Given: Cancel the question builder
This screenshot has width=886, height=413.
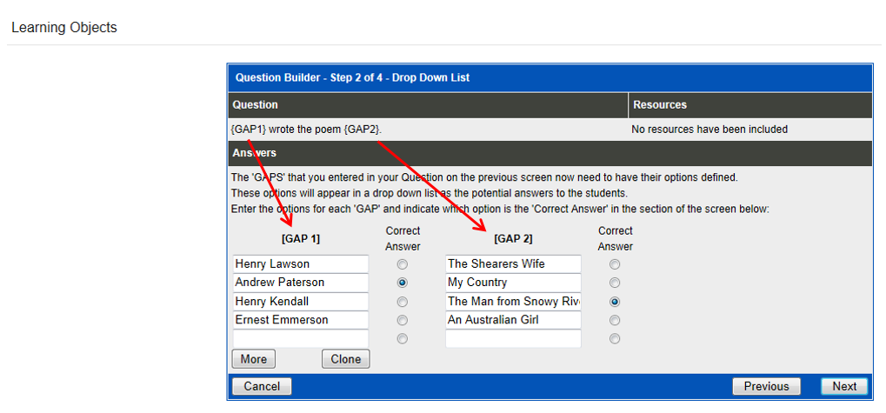Looking at the screenshot, I should pos(262,386).
